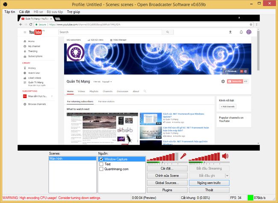Switch to the Playlists channel tab
Image resolution: width=278 pixels, height=203 pixels.
pyautogui.click(x=94, y=91)
